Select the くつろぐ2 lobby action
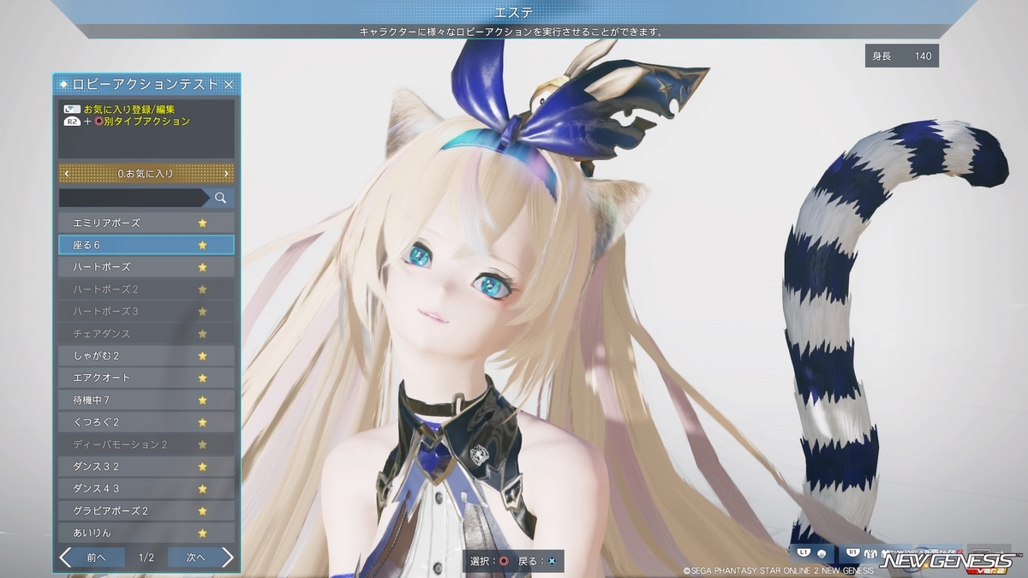1028x578 pixels. click(146, 423)
